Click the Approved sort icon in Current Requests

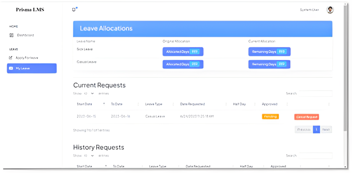click(287, 104)
